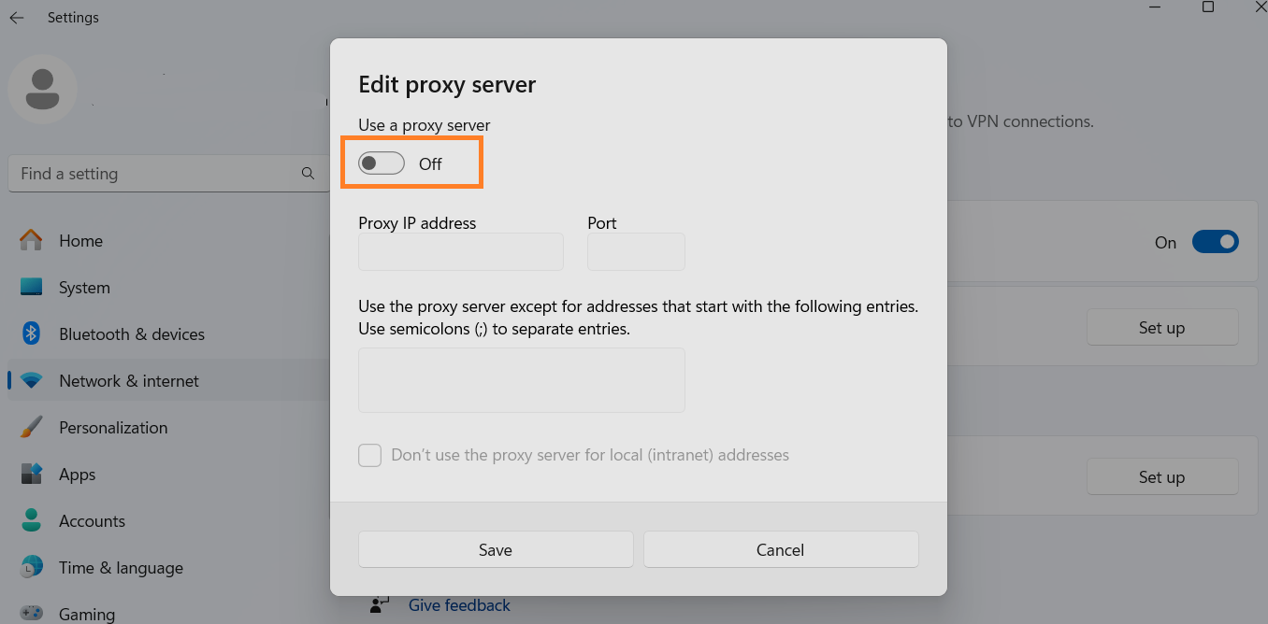Click the Give feedback icon

pos(379,605)
